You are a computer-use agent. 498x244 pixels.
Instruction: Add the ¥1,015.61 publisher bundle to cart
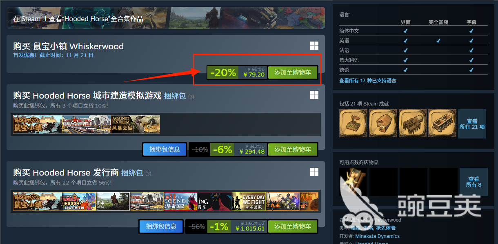293,226
